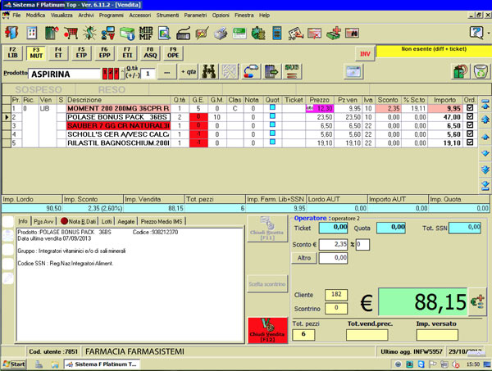
Task: Click the Sconto € input field
Action: (333, 244)
